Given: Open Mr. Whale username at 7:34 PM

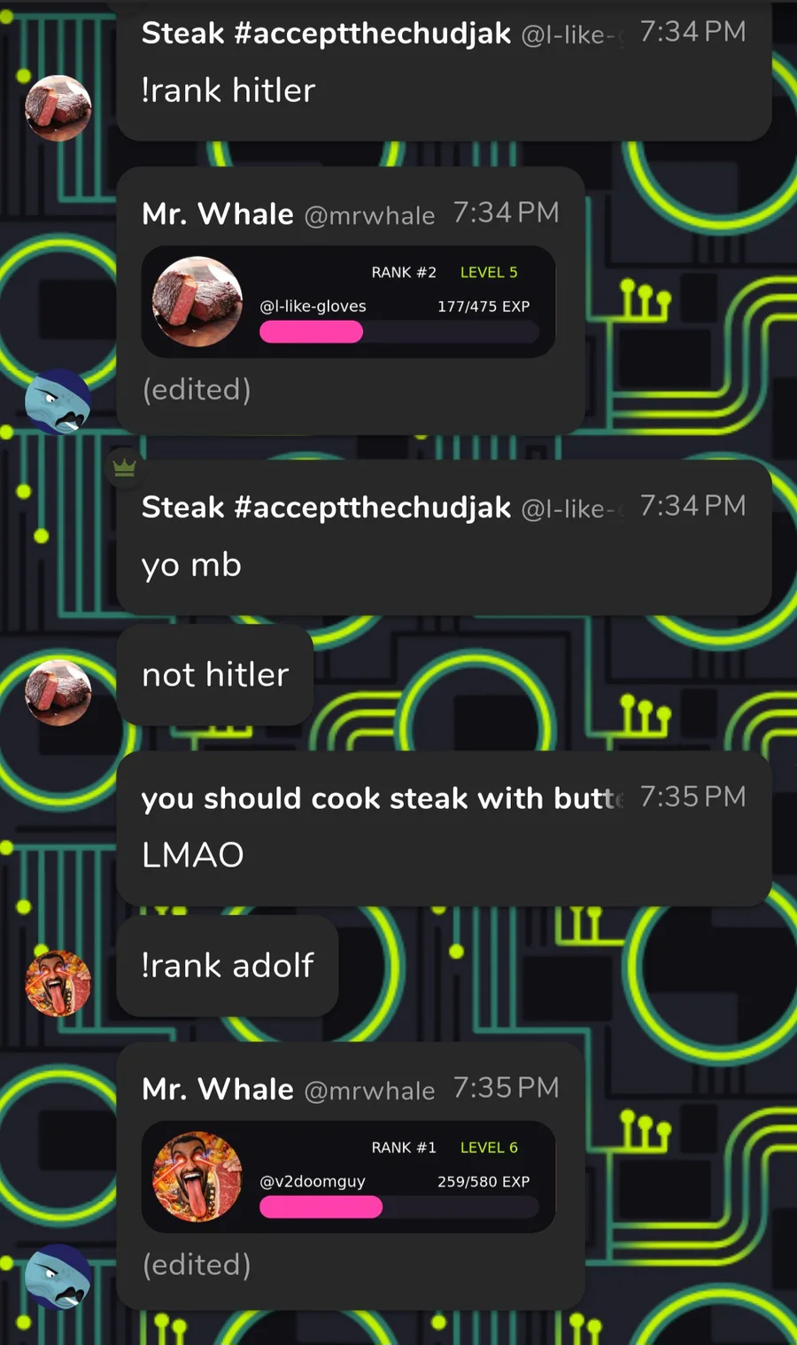Looking at the screenshot, I should 218,214.
